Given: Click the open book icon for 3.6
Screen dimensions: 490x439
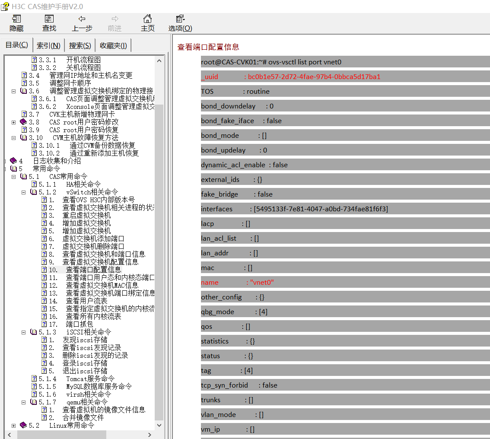Looking at the screenshot, I should click(23, 91).
